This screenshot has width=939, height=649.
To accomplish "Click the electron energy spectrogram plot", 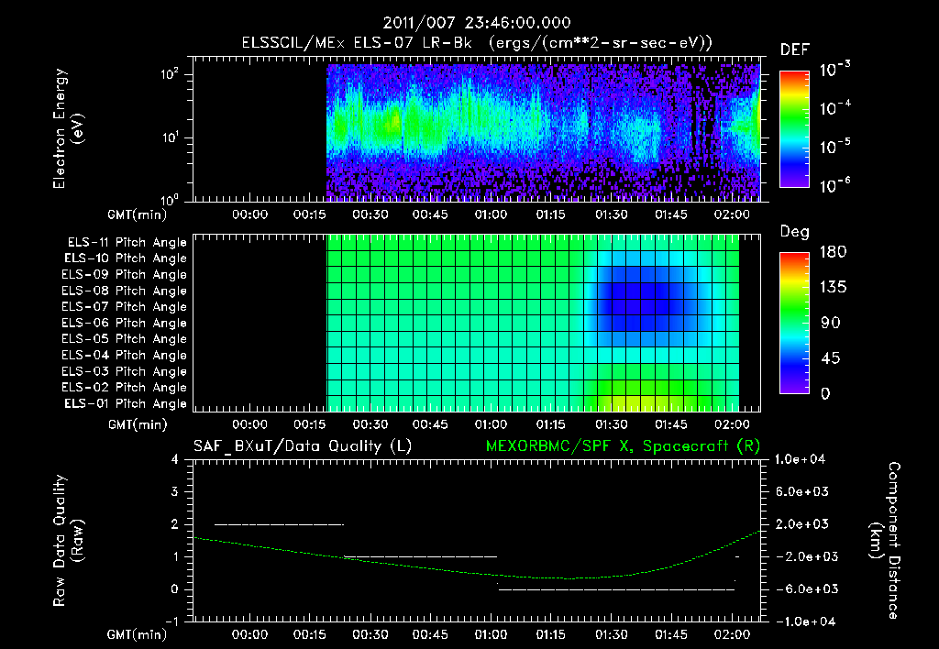I will (477, 129).
